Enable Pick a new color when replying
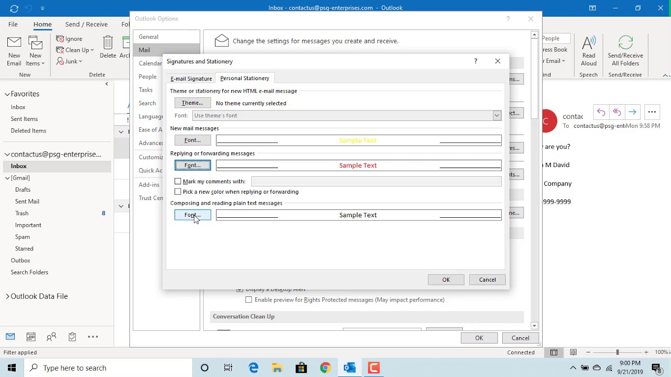Screen dimensions: 671x377 coord(178,192)
